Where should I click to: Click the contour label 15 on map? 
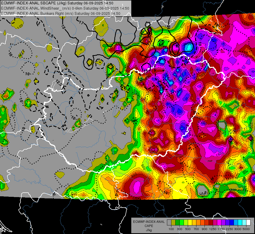63,27
